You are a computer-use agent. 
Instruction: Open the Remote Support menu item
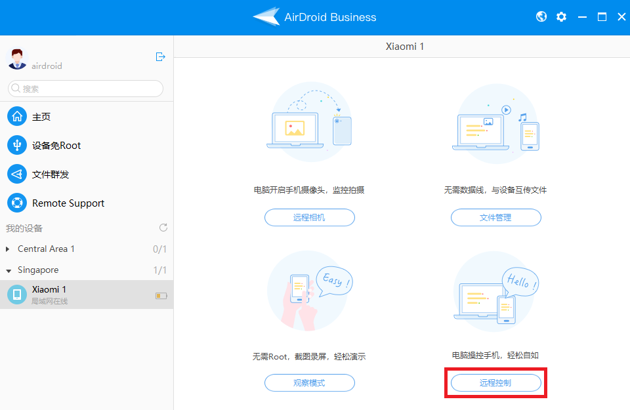click(x=68, y=203)
